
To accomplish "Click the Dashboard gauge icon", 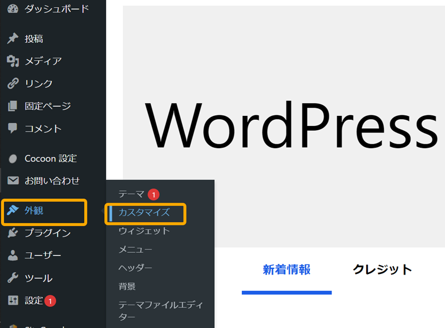I will (13, 9).
